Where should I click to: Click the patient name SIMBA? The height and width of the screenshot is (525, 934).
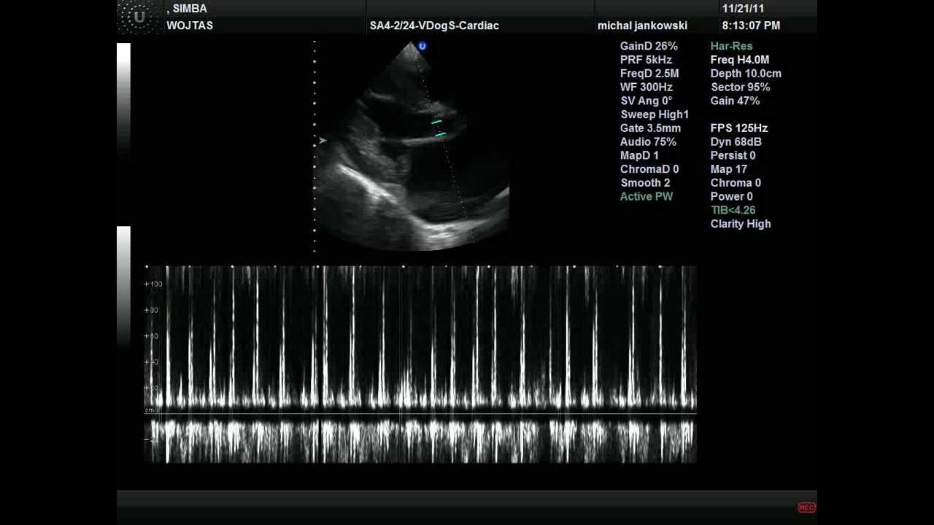tap(190, 9)
